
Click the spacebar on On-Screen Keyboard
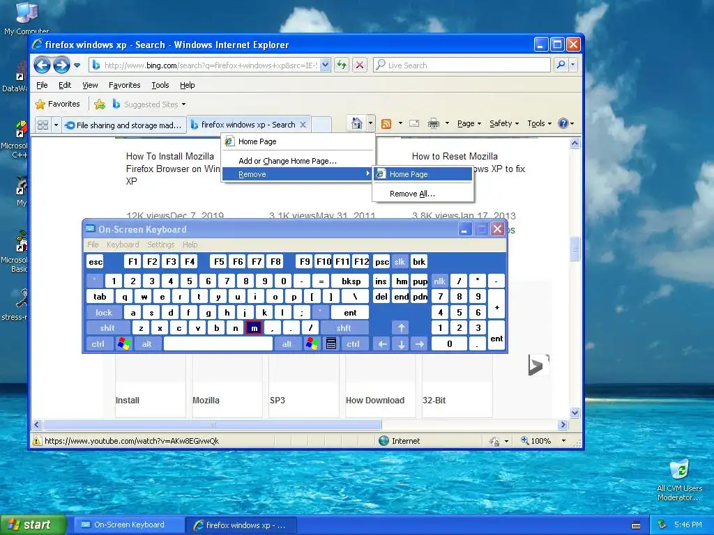pos(218,344)
